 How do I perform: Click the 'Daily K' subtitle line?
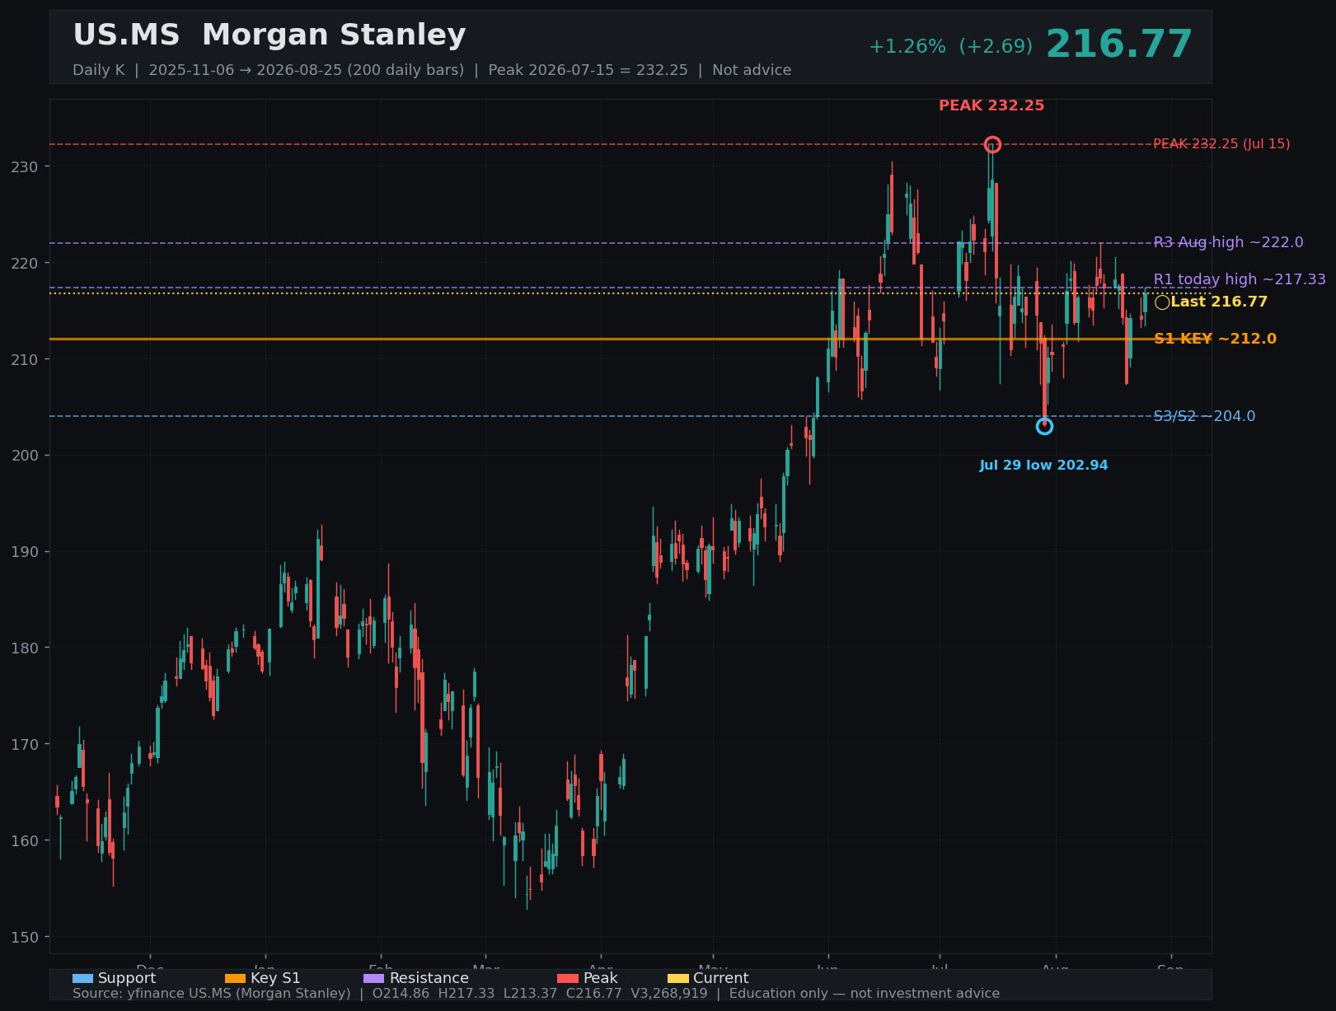click(432, 70)
